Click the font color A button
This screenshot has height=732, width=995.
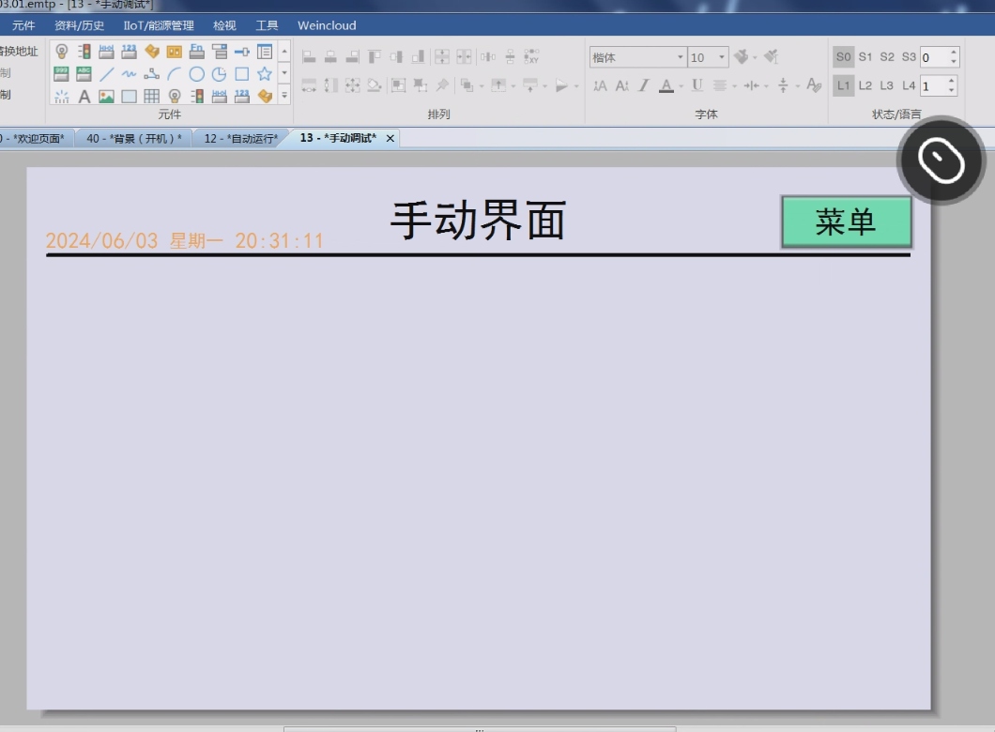pos(666,85)
